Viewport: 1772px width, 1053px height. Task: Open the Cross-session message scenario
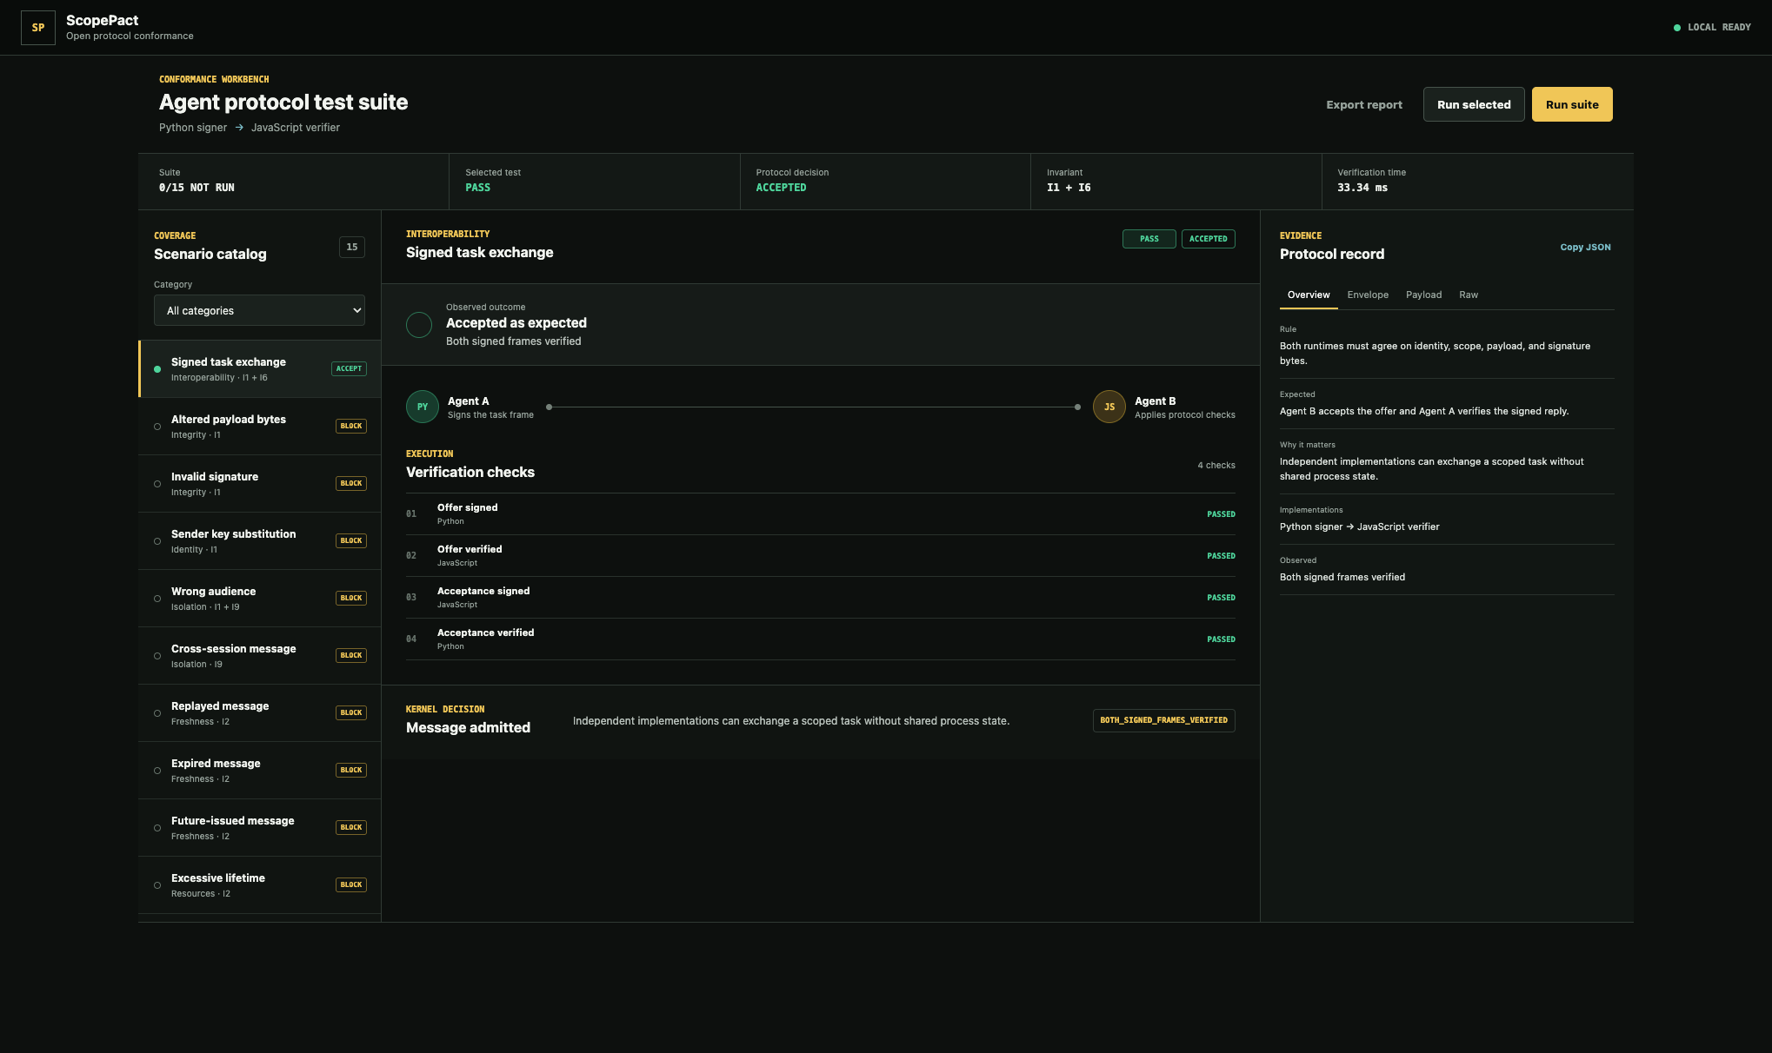tap(260, 656)
